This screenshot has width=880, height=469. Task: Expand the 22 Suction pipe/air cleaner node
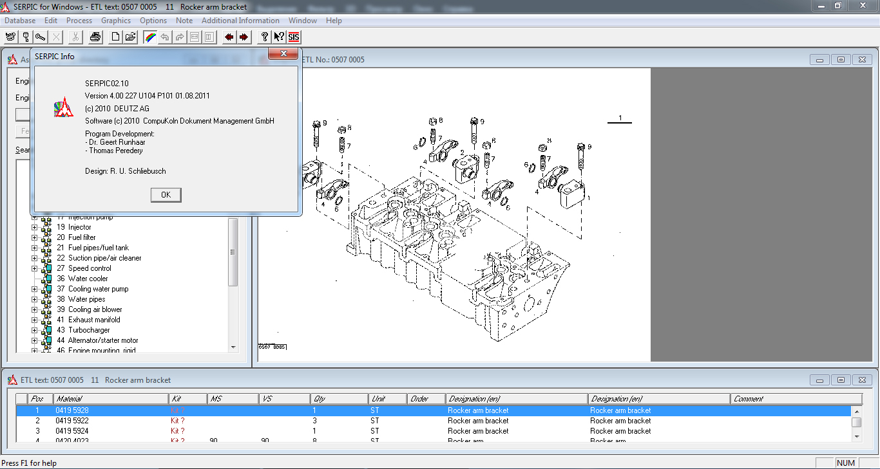point(35,258)
